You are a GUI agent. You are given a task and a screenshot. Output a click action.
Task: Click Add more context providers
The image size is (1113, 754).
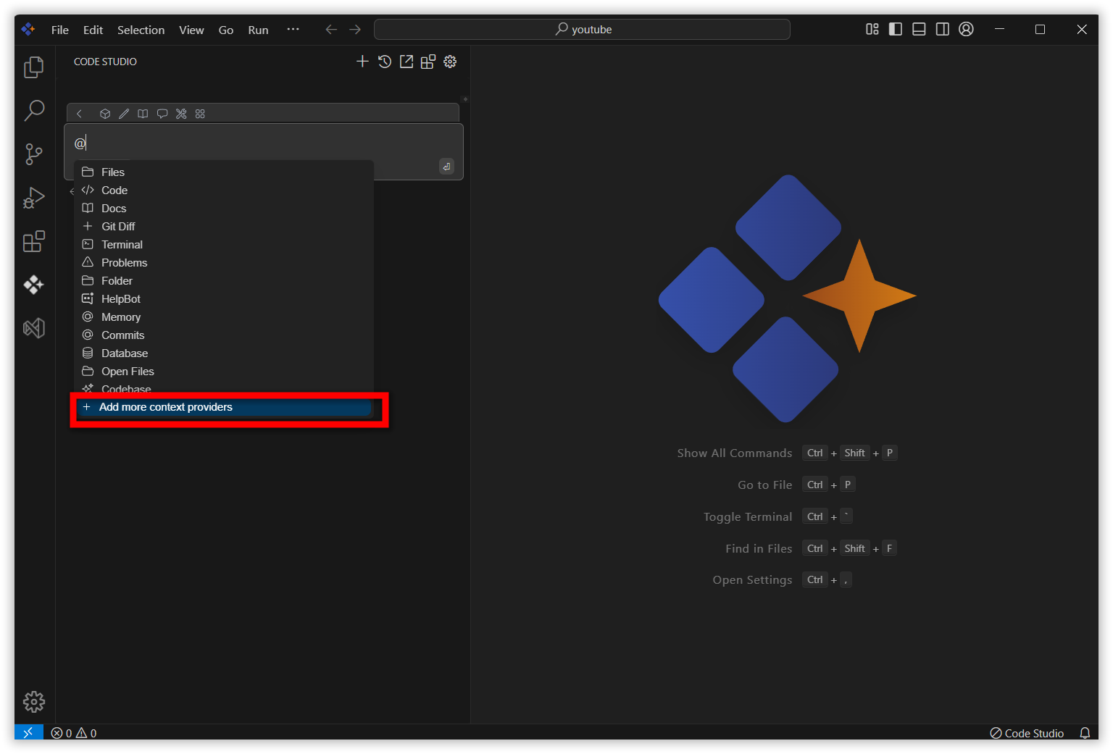click(166, 407)
